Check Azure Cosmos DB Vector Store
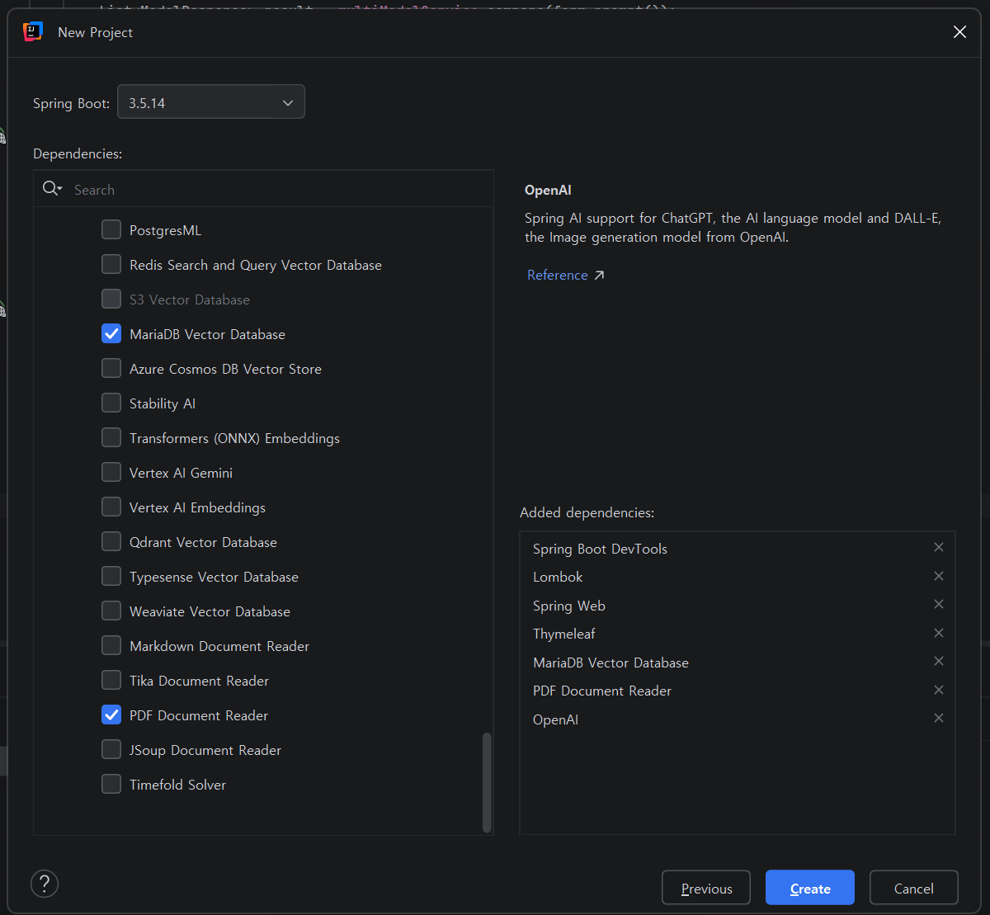The width and height of the screenshot is (990, 915). 111,369
